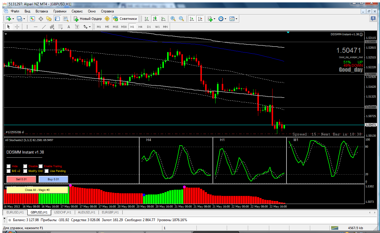Switch to H4 timeframe
This screenshot has width=380, height=233.
point(140,27)
